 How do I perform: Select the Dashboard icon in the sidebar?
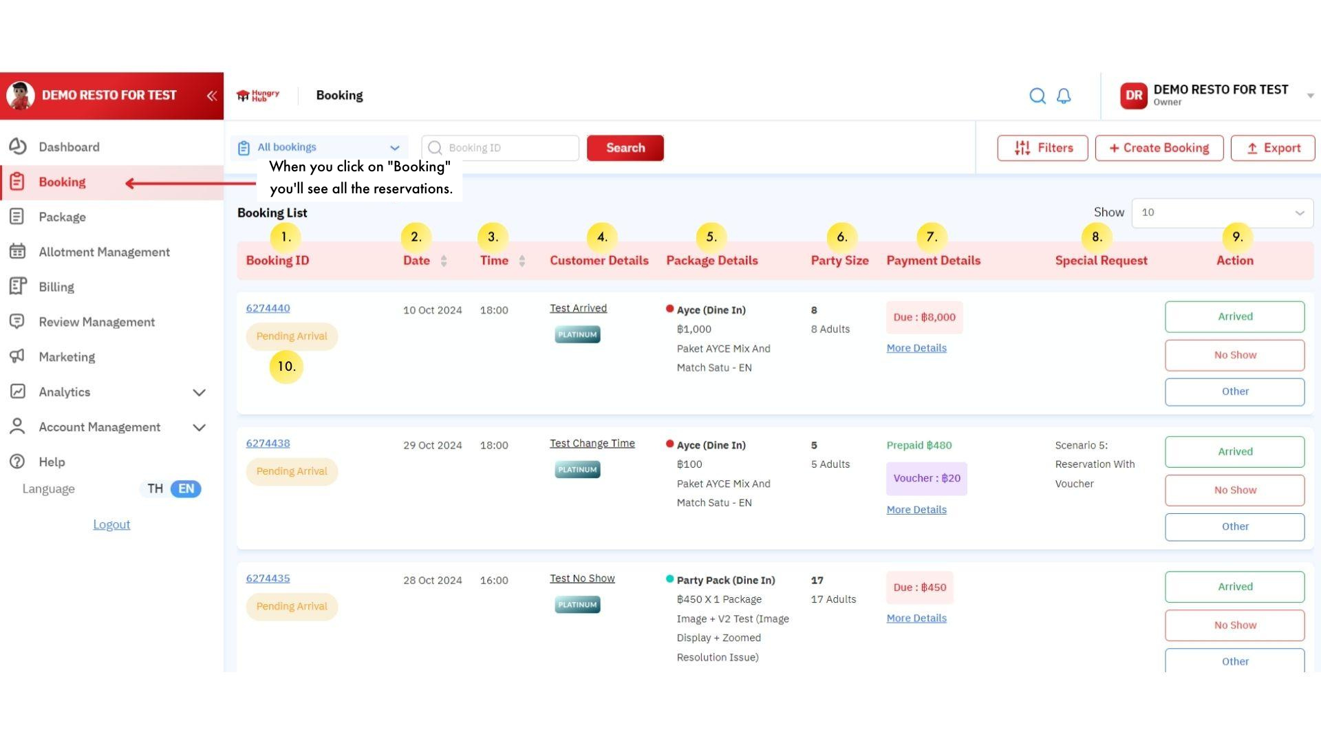tap(18, 147)
